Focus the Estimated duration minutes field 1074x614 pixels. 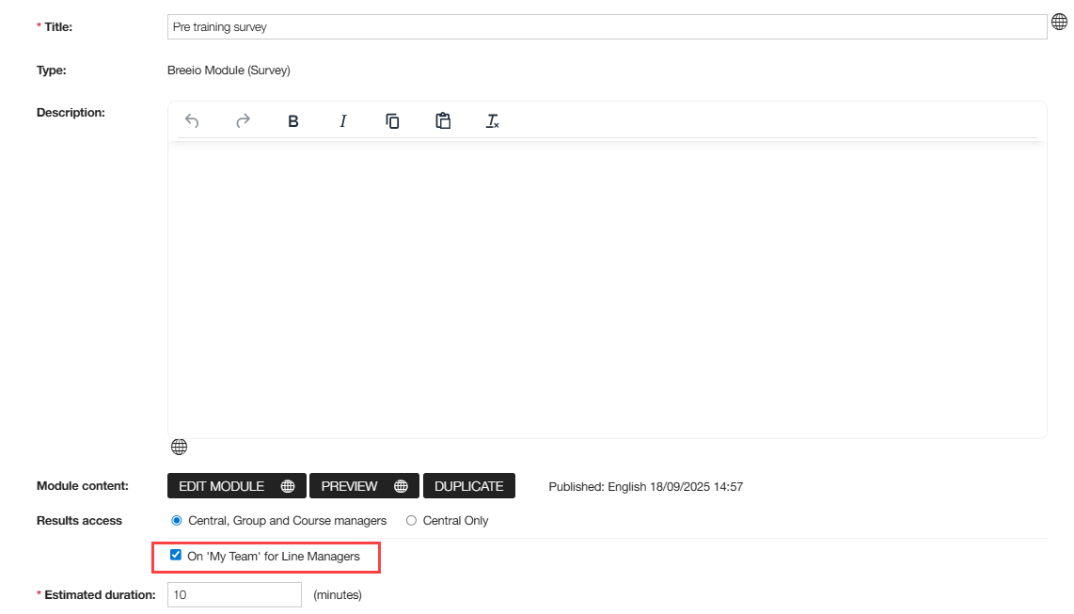[x=234, y=595]
